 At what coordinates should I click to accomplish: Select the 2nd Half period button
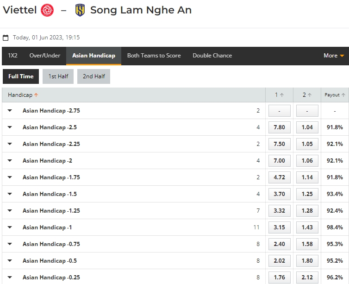coord(93,76)
